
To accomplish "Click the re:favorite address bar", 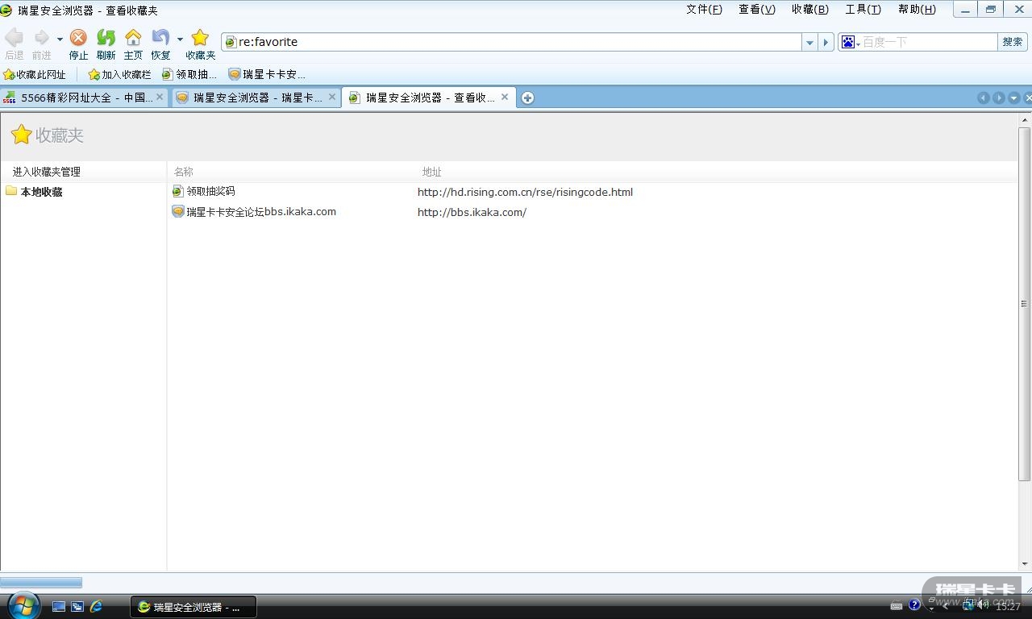I will click(511, 42).
